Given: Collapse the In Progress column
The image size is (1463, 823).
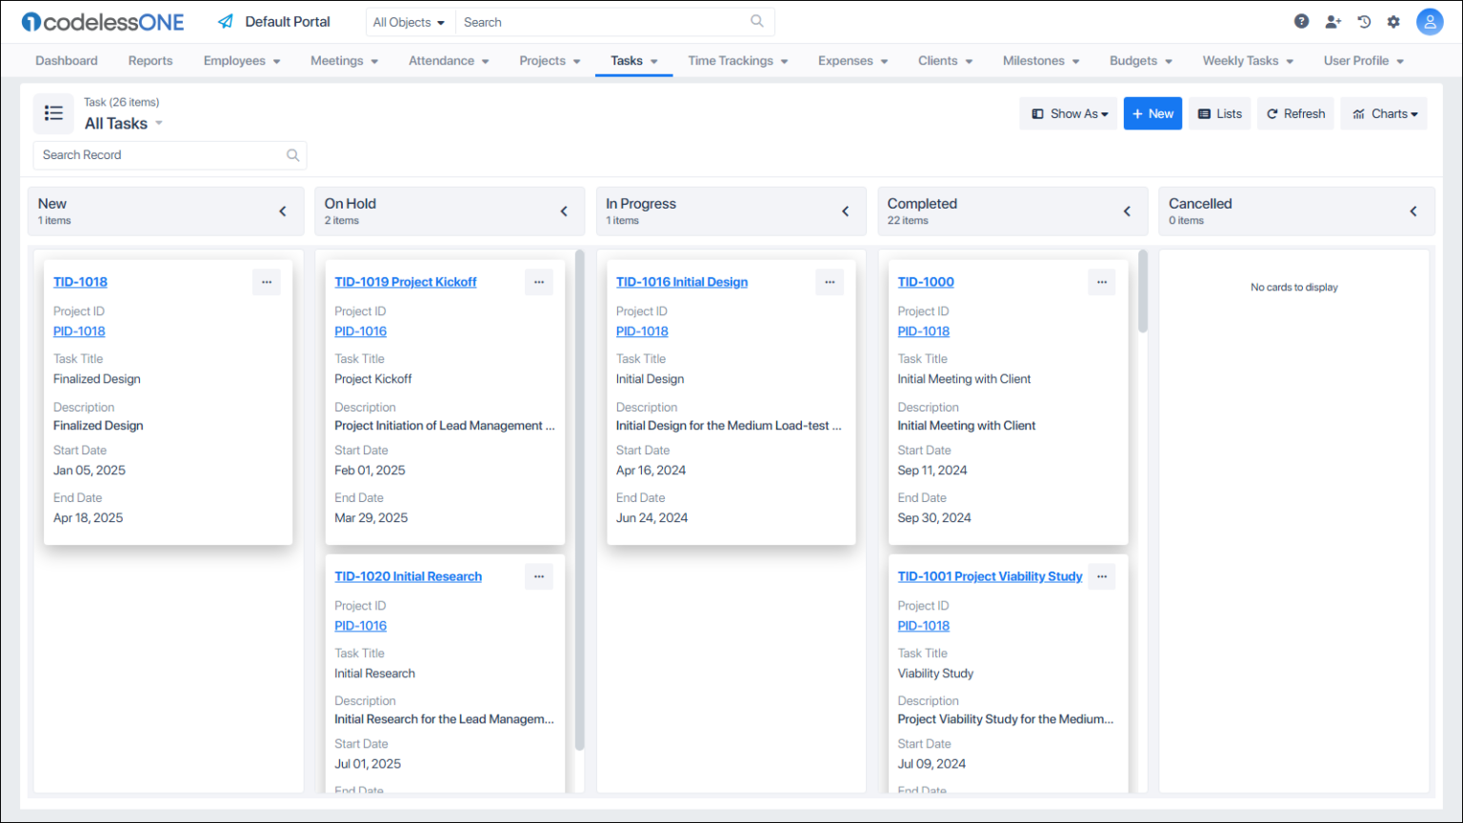Looking at the screenshot, I should pos(846,211).
